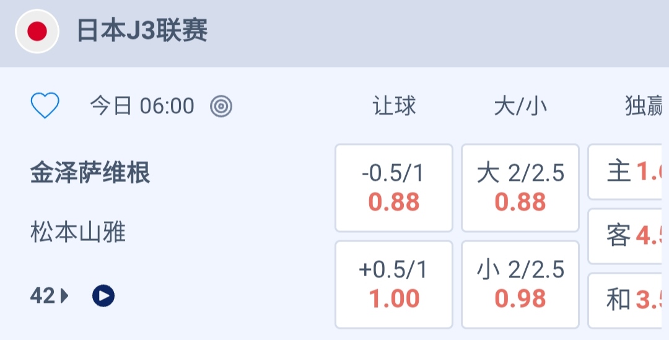Open all 42 markets count
The height and width of the screenshot is (340, 669).
43,297
